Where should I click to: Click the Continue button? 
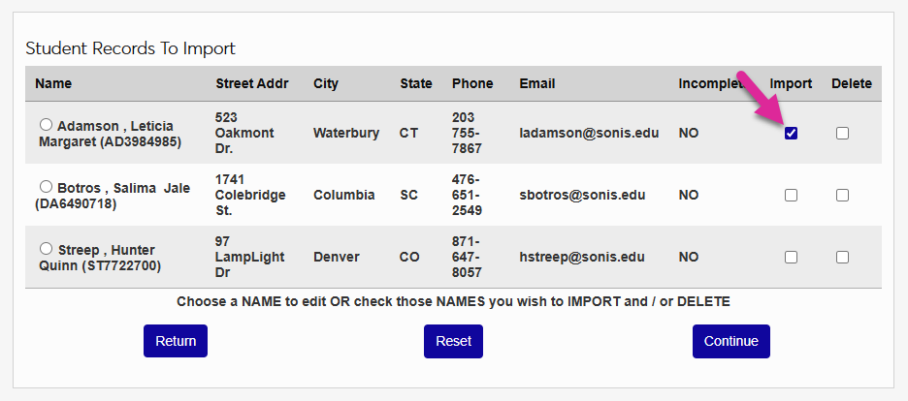(730, 341)
